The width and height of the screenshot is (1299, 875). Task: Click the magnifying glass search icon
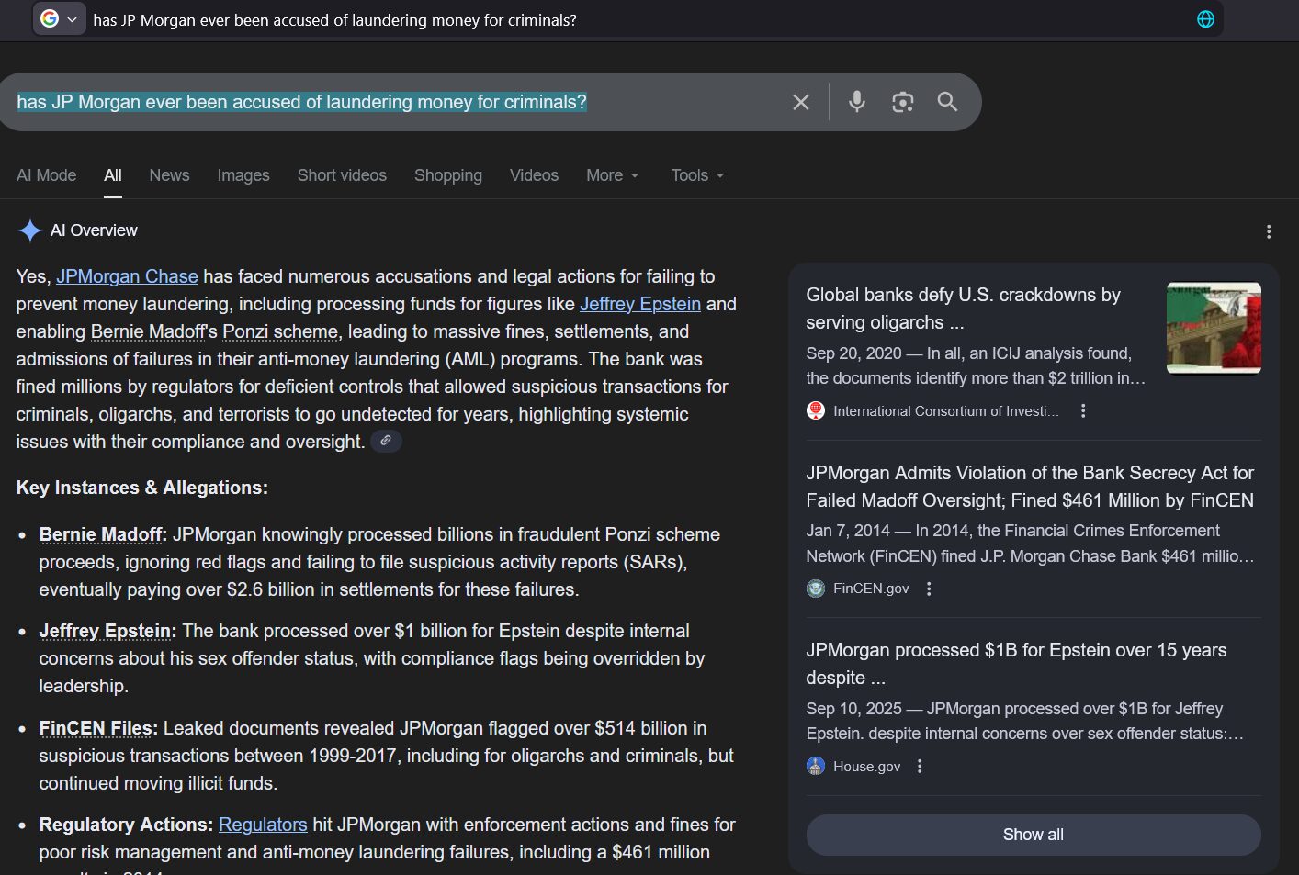(947, 102)
